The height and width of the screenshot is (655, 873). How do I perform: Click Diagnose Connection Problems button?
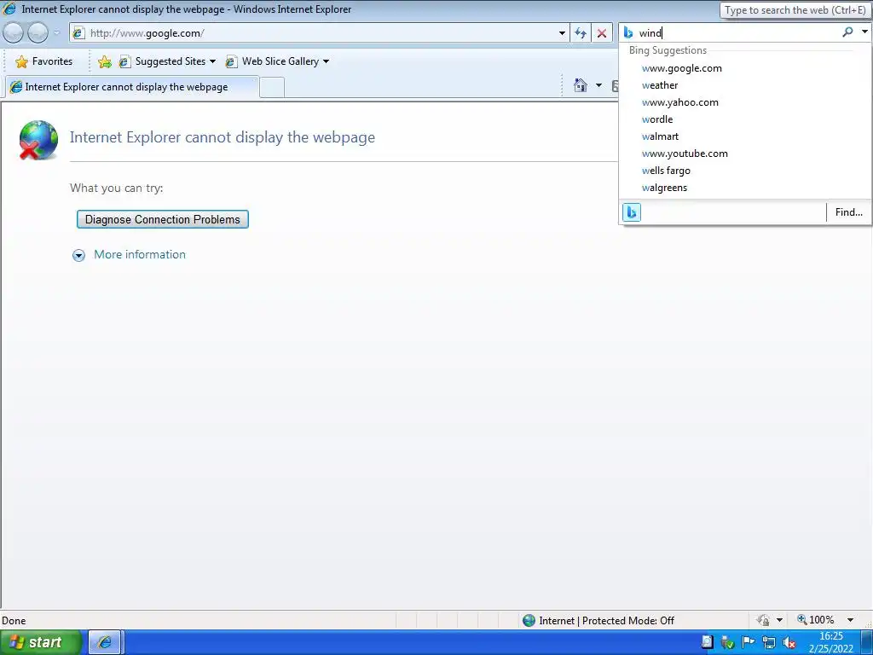(163, 219)
